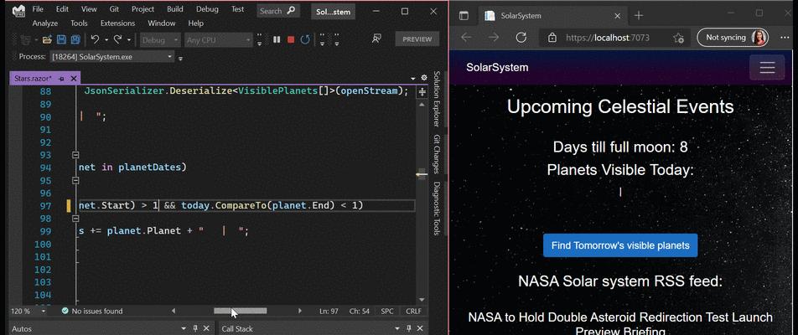The image size is (798, 335).
Task: Open the document list dropdown arrow
Action: [412, 78]
